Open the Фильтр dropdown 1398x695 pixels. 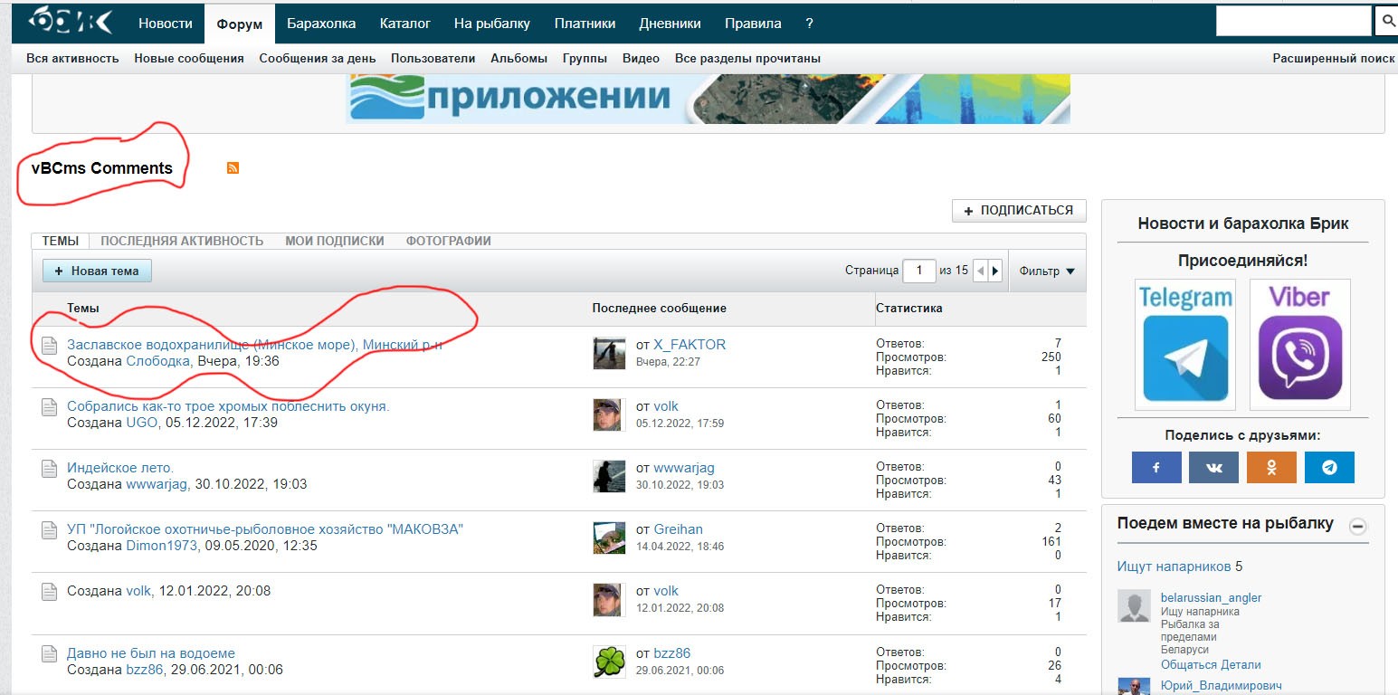[x=1047, y=271]
